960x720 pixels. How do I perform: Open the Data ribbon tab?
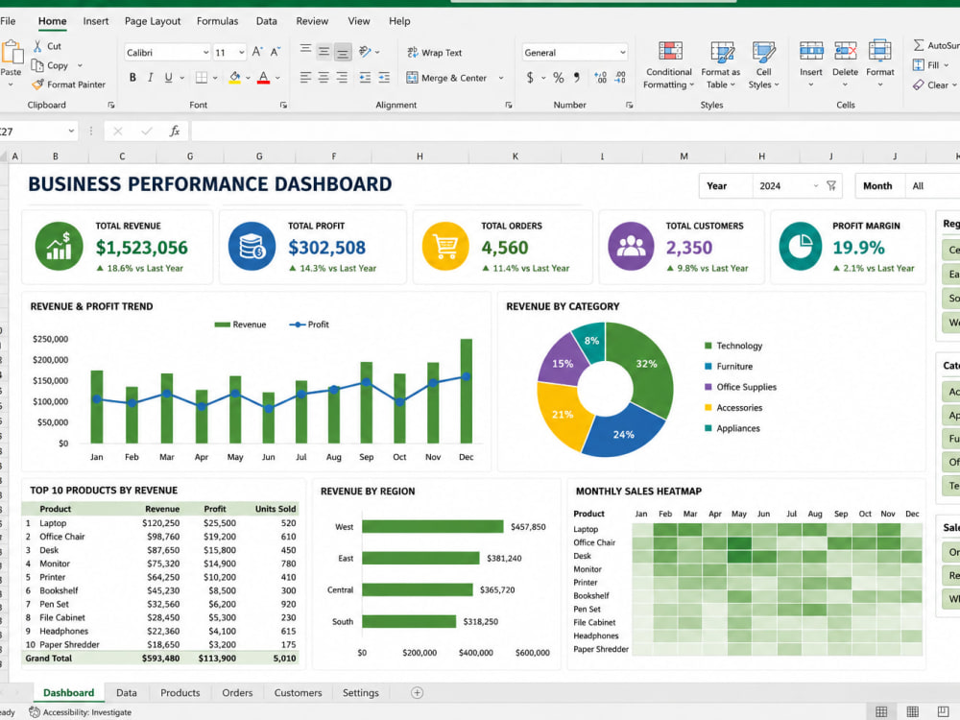pyautogui.click(x=266, y=21)
